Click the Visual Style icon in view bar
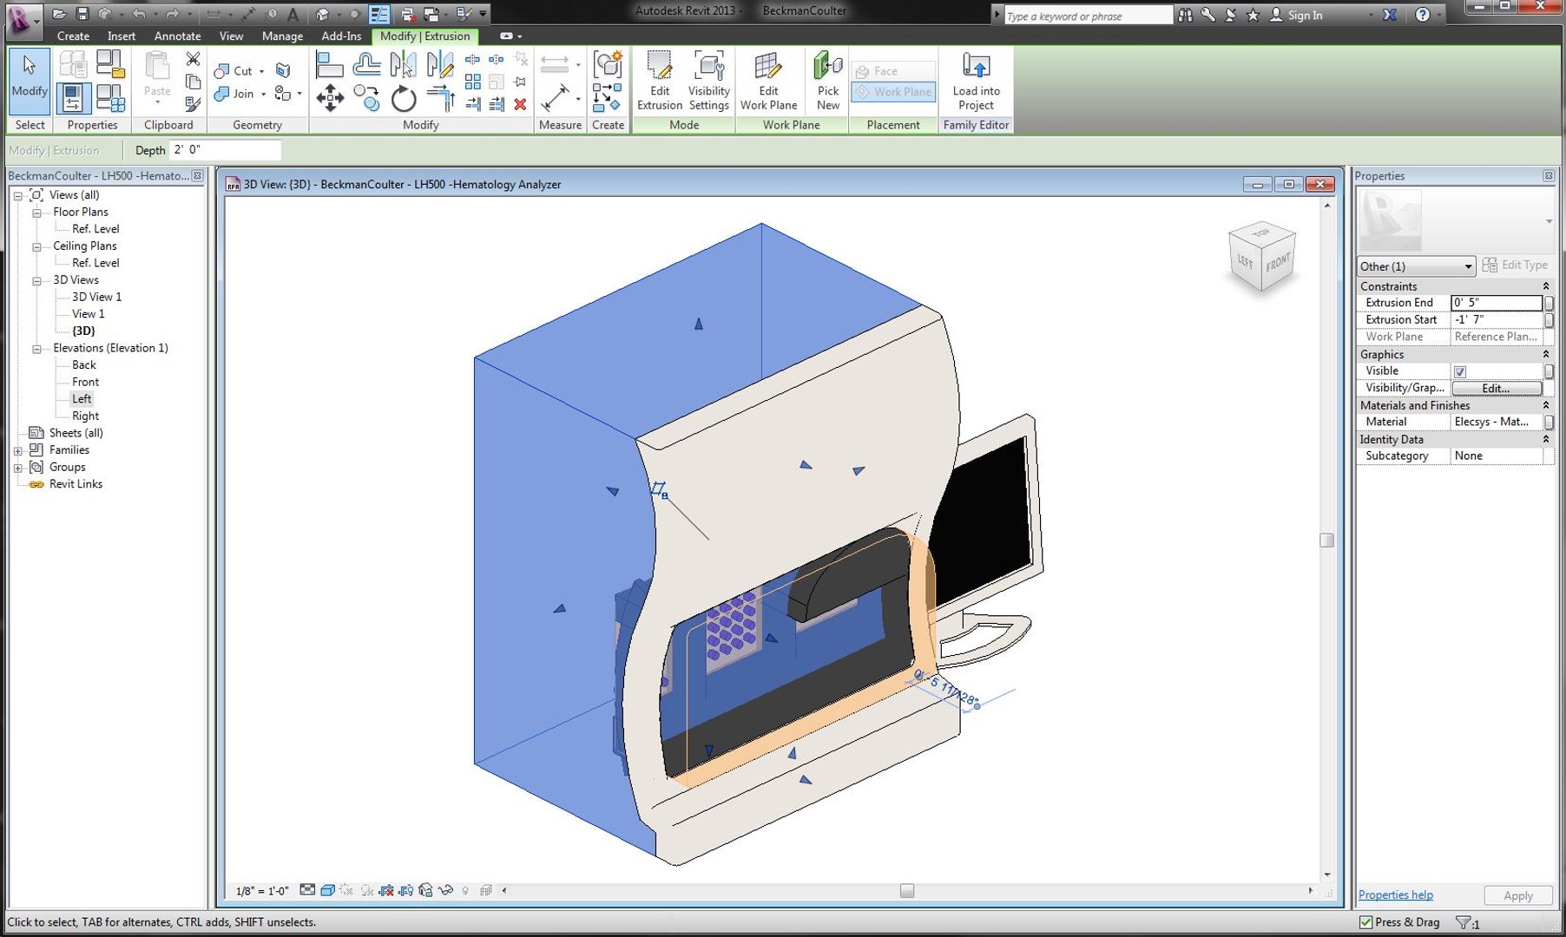This screenshot has height=937, width=1566. (328, 890)
